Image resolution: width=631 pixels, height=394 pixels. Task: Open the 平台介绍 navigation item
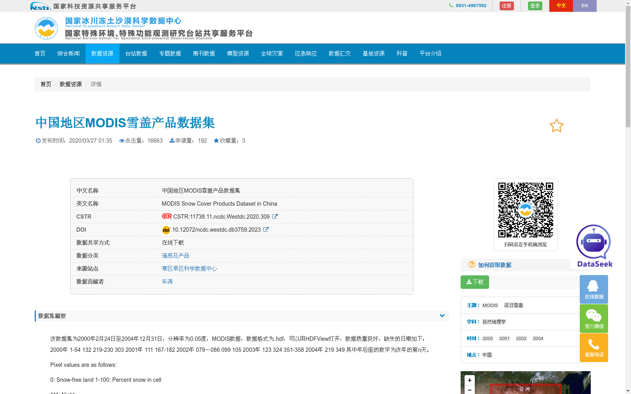tap(430, 54)
